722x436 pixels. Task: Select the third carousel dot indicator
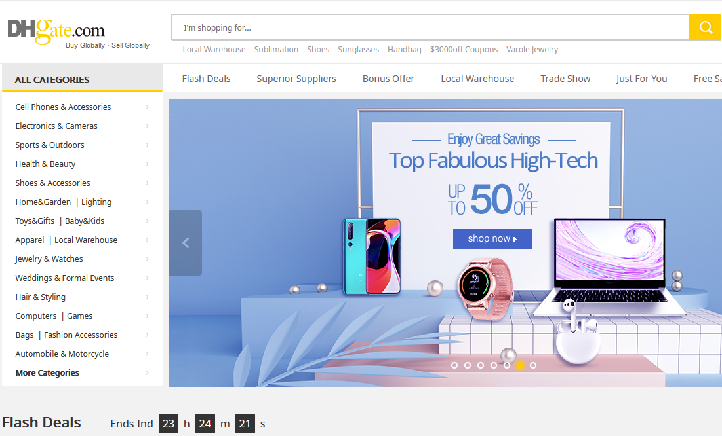481,365
